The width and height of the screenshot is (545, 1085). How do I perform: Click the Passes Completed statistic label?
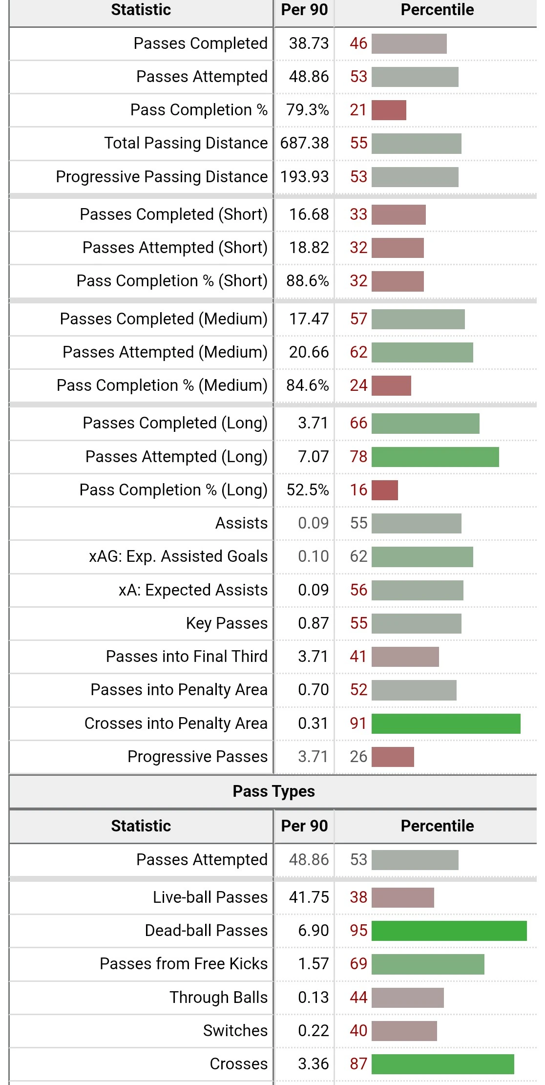tap(200, 43)
